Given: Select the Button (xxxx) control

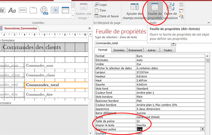Looking at the screenshot, I should coord(23,10).
